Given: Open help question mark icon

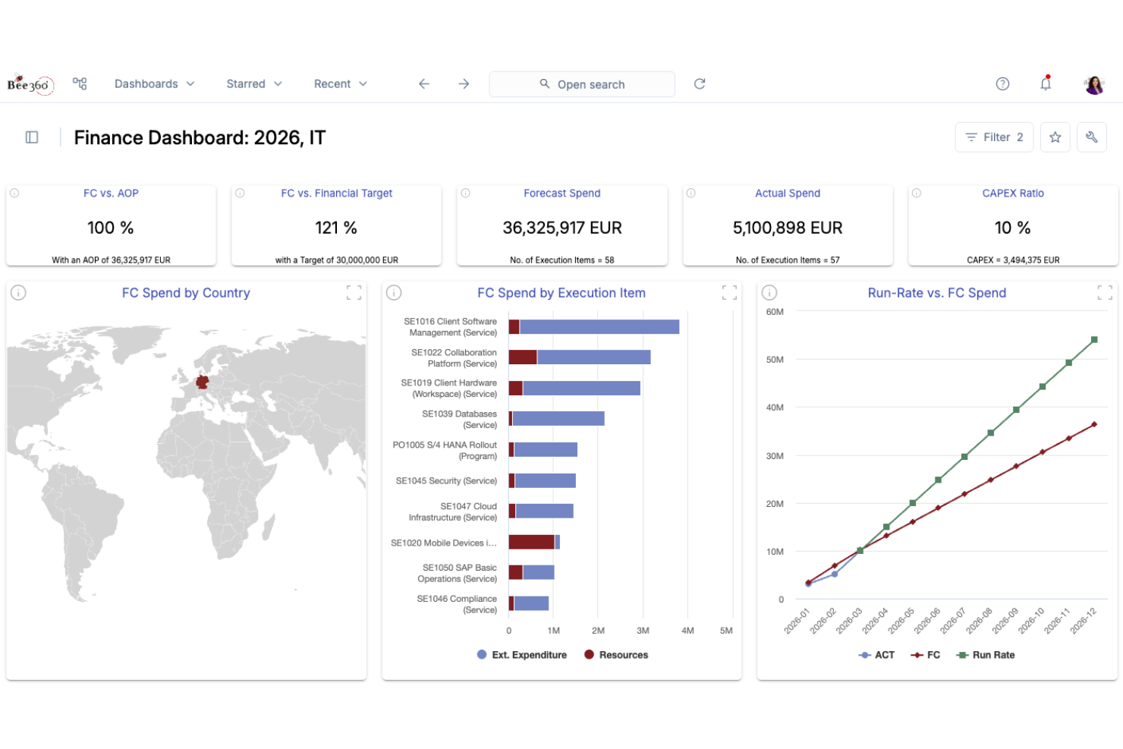Looking at the screenshot, I should (1002, 83).
